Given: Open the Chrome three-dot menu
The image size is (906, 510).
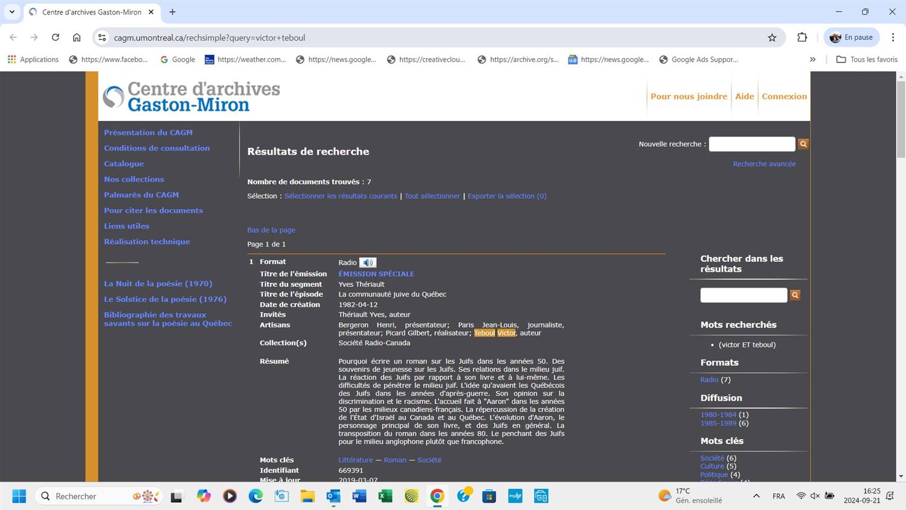Looking at the screenshot, I should pos(893,37).
